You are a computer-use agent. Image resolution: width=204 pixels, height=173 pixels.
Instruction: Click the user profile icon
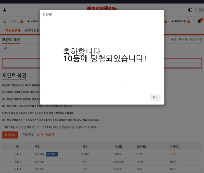tap(5, 10)
